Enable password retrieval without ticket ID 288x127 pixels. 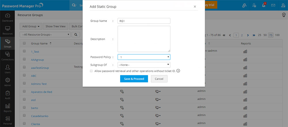(x=91, y=71)
